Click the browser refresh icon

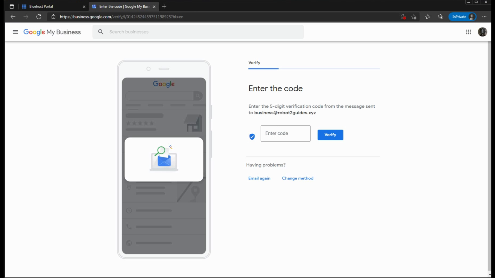[x=39, y=17]
